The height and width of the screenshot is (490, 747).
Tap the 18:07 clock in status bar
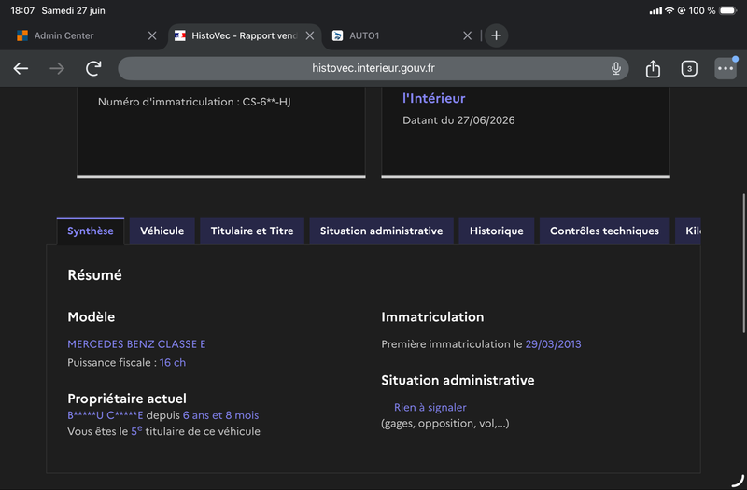point(22,10)
